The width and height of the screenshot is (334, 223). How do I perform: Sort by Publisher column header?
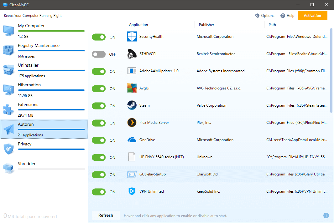(206, 25)
